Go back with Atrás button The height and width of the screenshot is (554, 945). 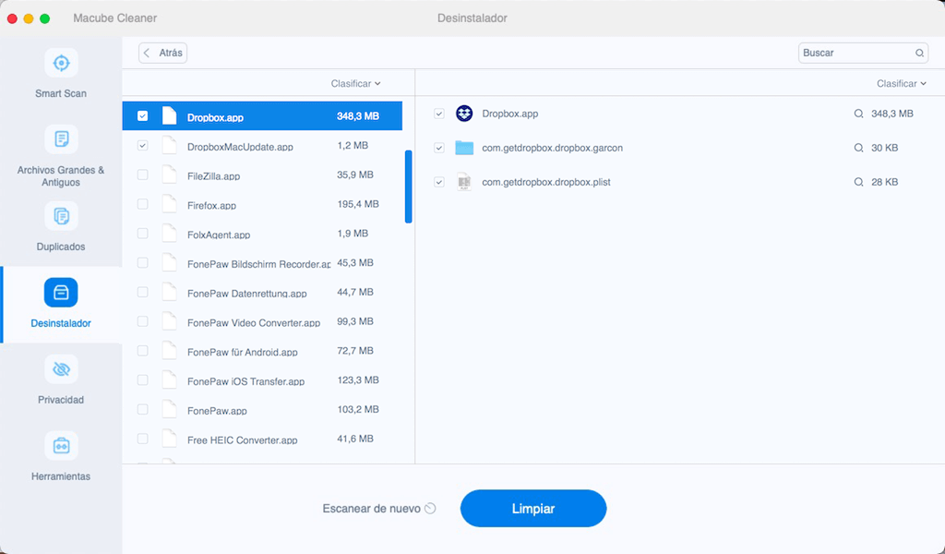162,53
